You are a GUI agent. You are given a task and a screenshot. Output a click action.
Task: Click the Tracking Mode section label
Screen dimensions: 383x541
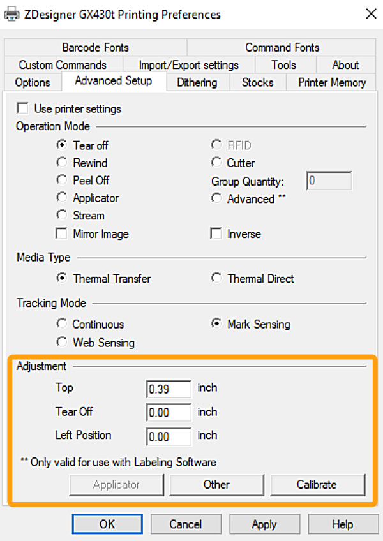(52, 303)
